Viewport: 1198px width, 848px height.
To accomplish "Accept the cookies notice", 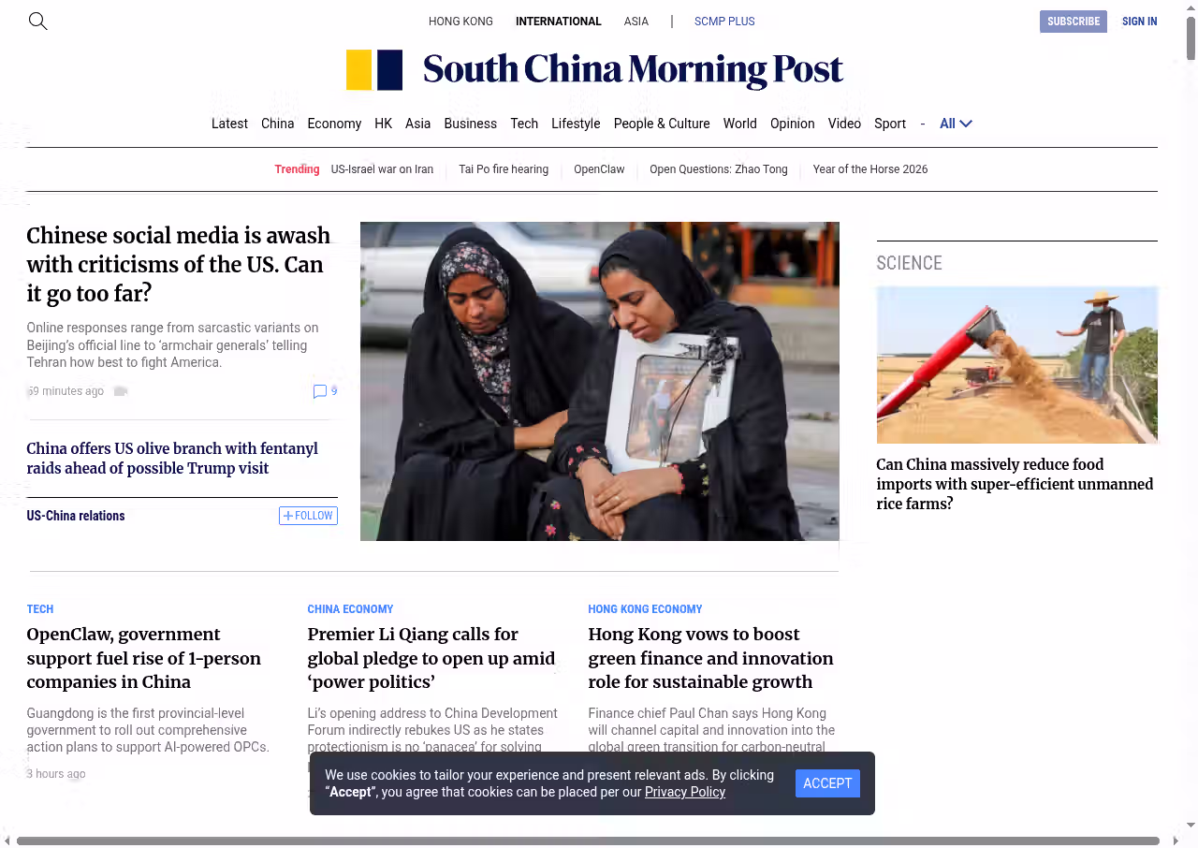I will pos(827,783).
